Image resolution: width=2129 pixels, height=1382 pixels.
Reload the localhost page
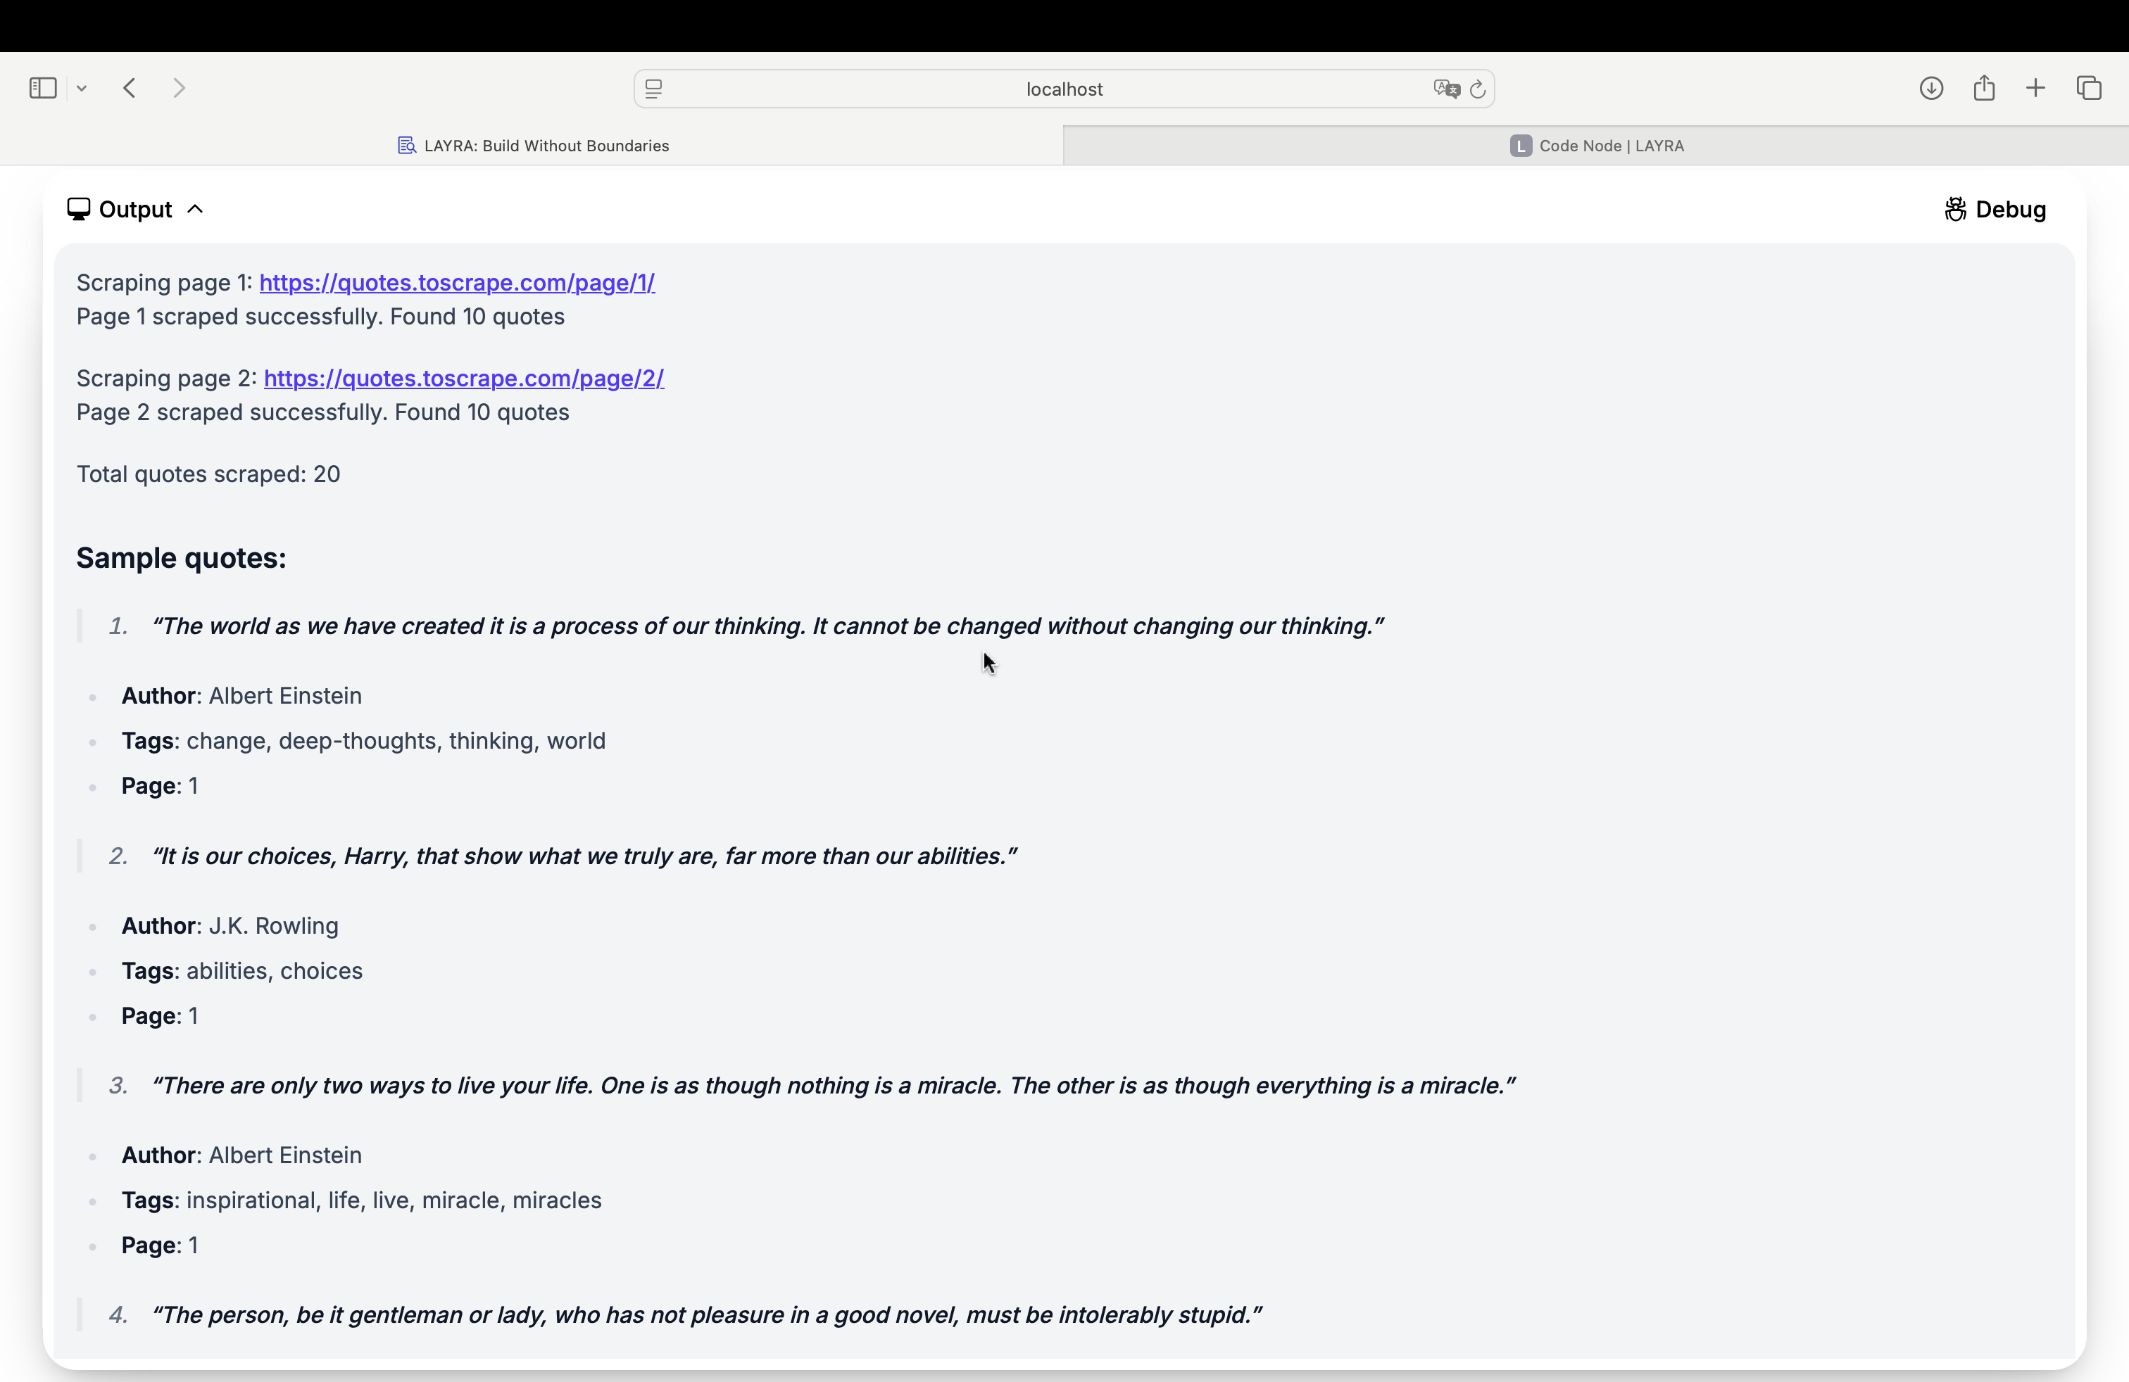pyautogui.click(x=1478, y=89)
